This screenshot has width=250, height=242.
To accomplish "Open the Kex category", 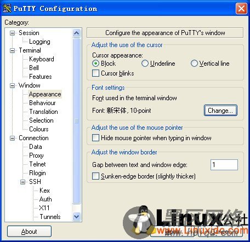I will [44, 191].
